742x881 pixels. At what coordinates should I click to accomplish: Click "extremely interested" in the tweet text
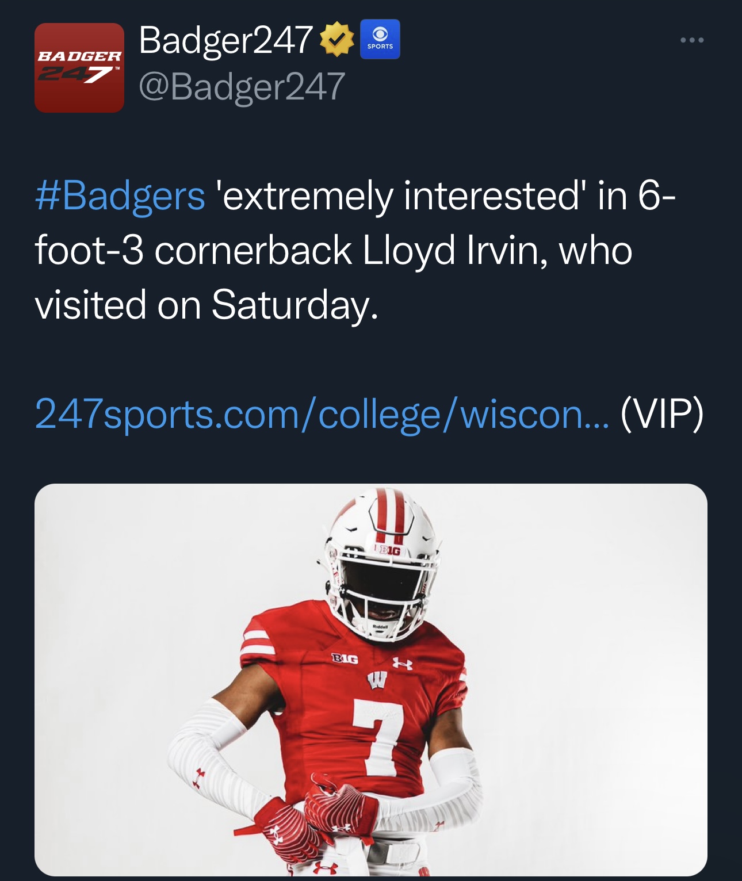[x=400, y=196]
